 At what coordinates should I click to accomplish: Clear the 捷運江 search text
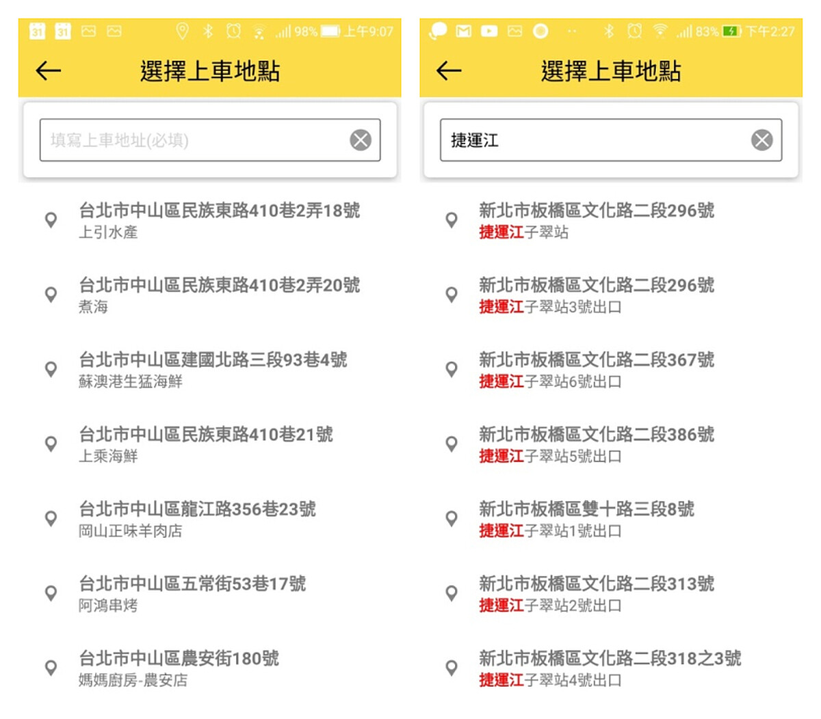(x=761, y=140)
